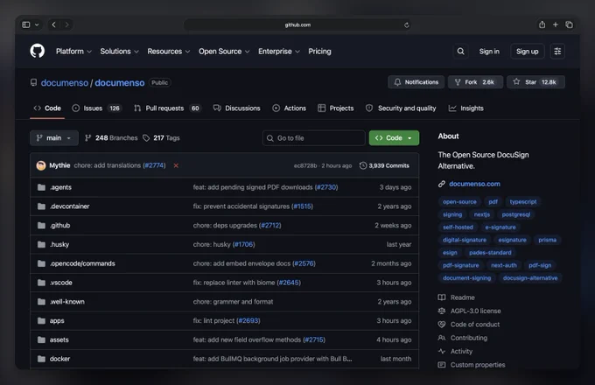595x385 pixels.
Task: Select the Code tab
Action: (47, 108)
